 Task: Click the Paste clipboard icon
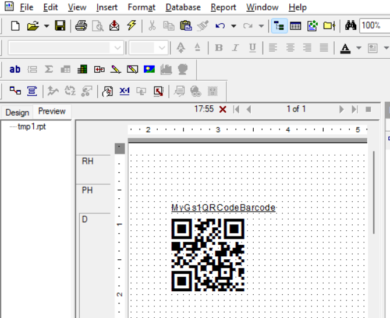coord(186,26)
